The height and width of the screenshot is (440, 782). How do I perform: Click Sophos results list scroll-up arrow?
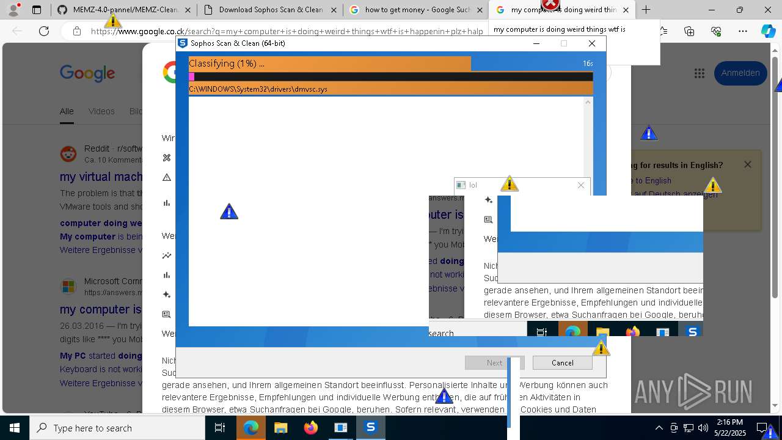point(588,102)
